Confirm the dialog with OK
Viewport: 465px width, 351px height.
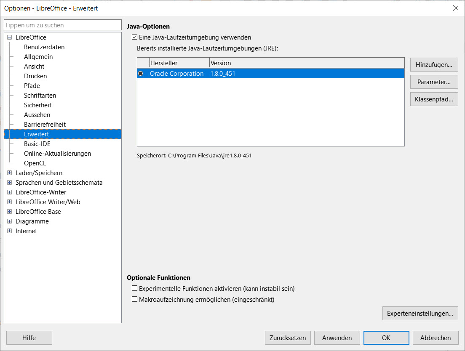tap(386, 338)
